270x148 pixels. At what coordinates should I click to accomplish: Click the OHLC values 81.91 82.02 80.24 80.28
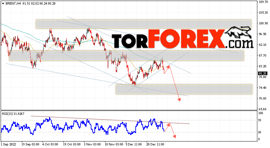(39, 4)
